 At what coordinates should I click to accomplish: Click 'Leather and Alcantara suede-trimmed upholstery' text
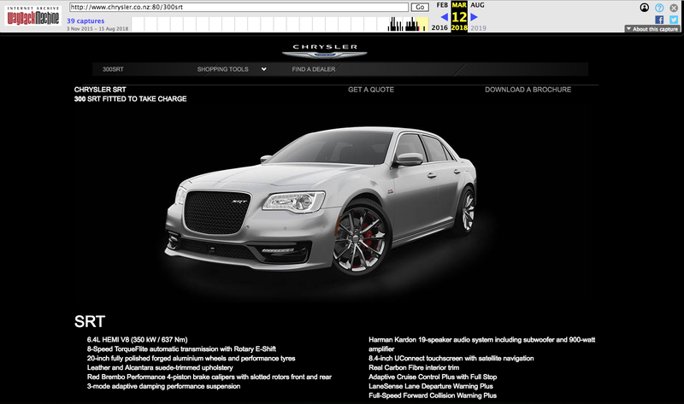tap(160, 367)
